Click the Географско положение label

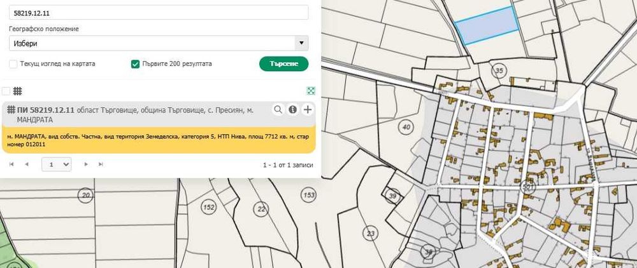(44, 29)
